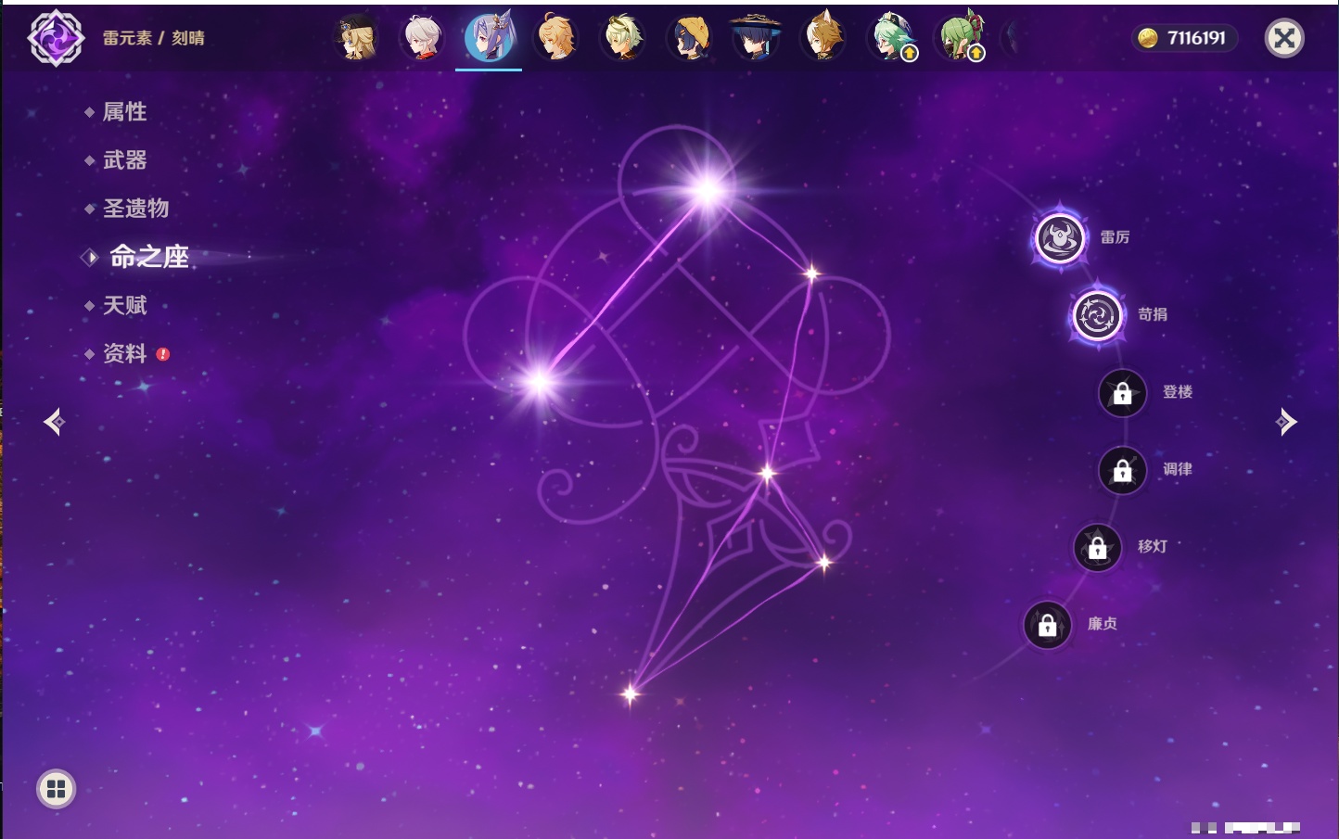Click the locked 调律 constellation node
This screenshot has height=839, width=1339.
pyautogui.click(x=1122, y=470)
